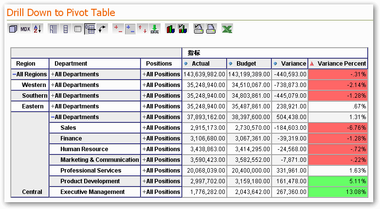Screen dimensions: 380x209
Task: Expand All Departments in the Eastern row
Action: pos(53,106)
